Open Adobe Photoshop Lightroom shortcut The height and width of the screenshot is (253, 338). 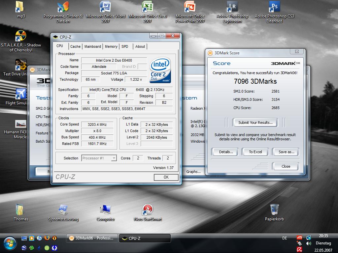tap(232, 12)
